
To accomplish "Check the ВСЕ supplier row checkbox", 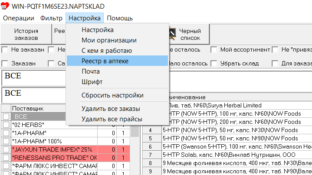I will [x=6, y=117].
